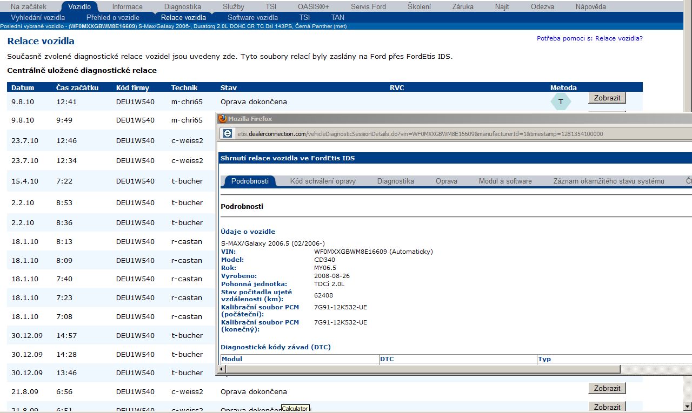Open Vyhledání vozidla subtab
This screenshot has height=413, width=692.
(38, 17)
